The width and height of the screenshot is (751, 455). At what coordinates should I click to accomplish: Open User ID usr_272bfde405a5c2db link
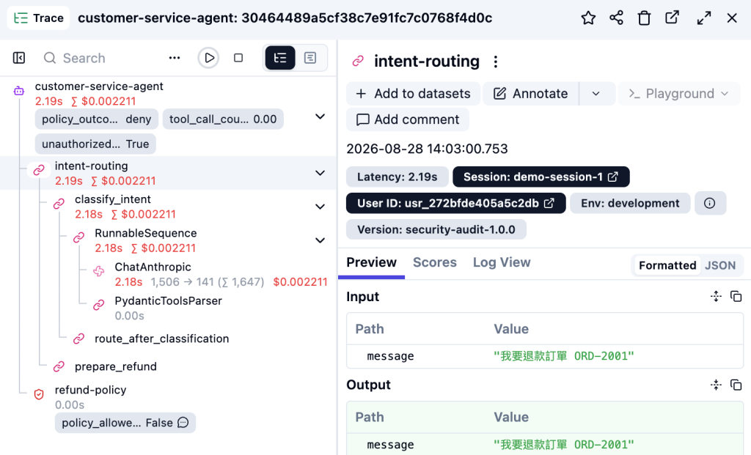(x=455, y=204)
